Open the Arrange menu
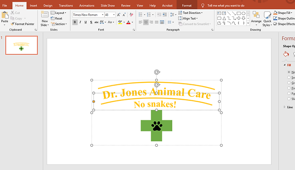This screenshot has height=170, width=295. tap(256, 18)
